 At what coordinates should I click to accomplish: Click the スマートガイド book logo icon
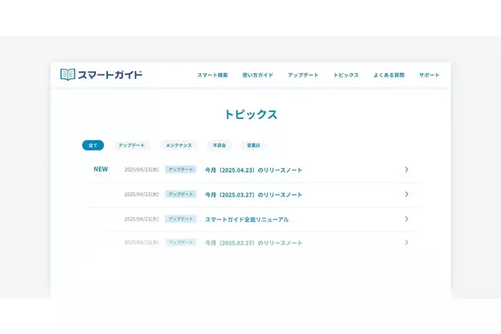coord(68,75)
